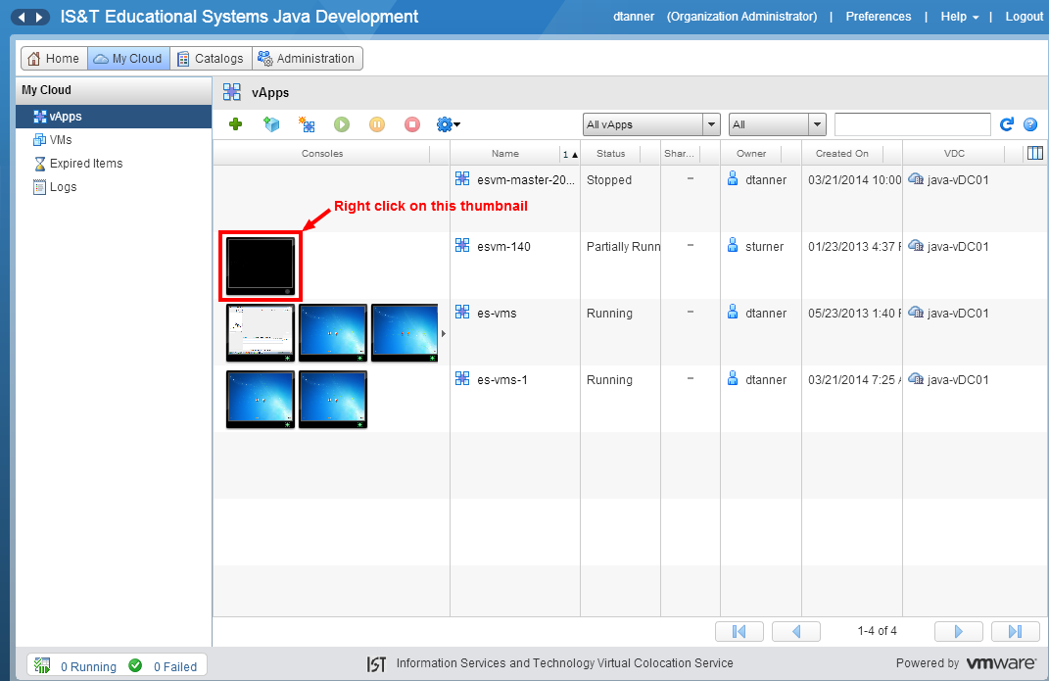Click the column chooser icon in header
This screenshot has width=1049, height=681.
tap(1034, 153)
